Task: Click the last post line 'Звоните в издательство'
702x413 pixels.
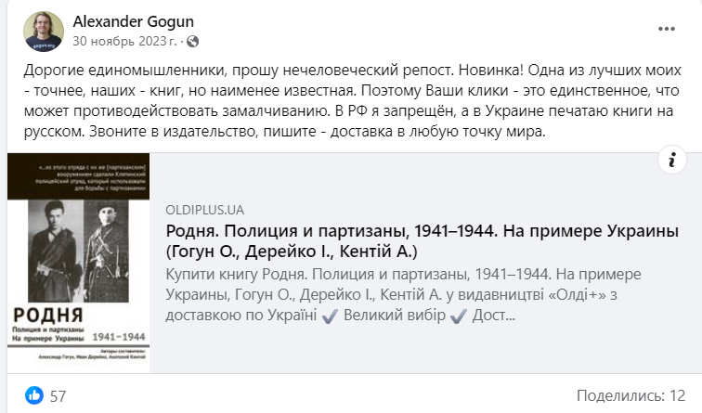Action: point(318,132)
